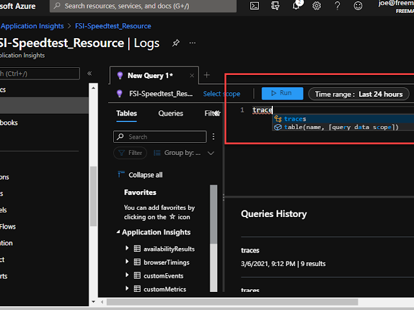
Task: Pin the Logs blade with the pin icon
Action: click(176, 43)
